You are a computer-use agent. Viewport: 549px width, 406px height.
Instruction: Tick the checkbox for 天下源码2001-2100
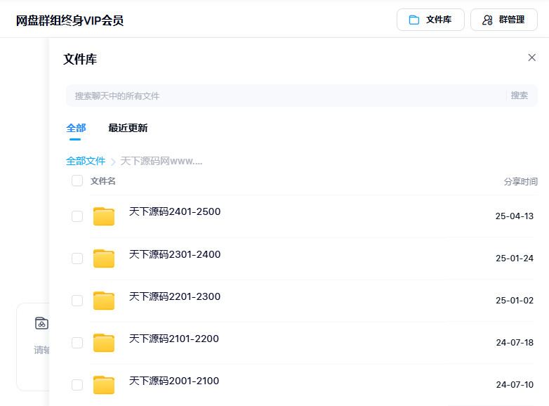tap(77, 385)
